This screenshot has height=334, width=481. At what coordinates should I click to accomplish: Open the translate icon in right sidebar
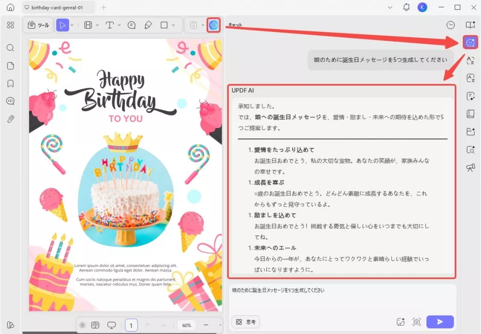tap(470, 61)
